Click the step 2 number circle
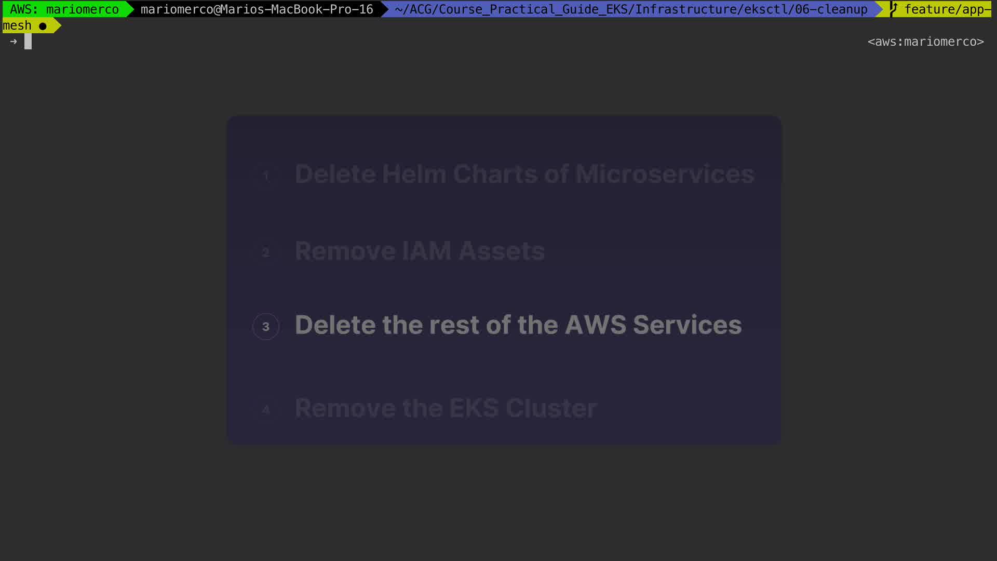The width and height of the screenshot is (997, 561). click(x=266, y=252)
